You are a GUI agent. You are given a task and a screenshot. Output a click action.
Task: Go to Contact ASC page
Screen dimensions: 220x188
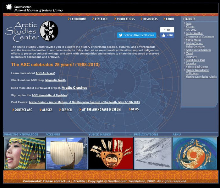22,110
